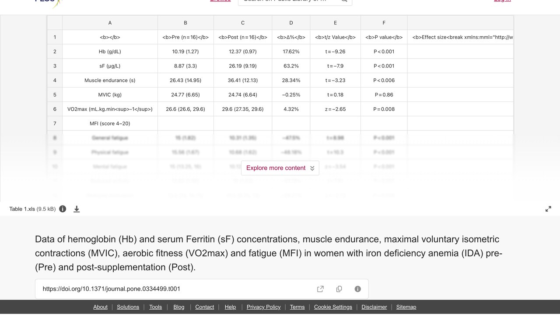Open the About footer link
The image size is (560, 315).
click(x=100, y=307)
